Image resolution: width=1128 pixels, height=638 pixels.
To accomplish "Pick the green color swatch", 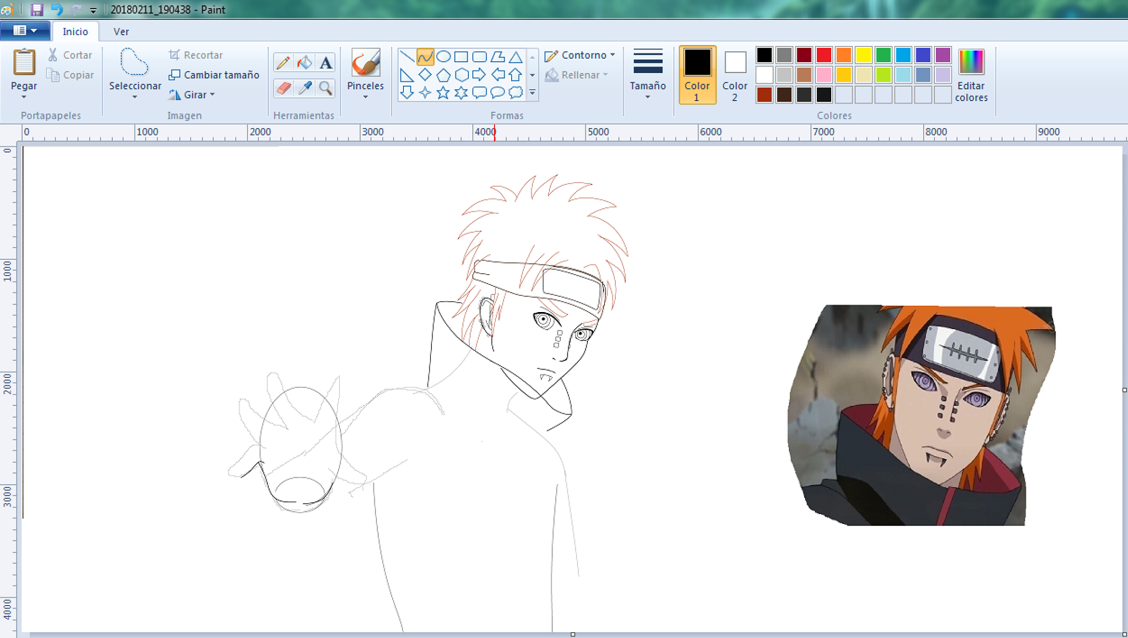I will coord(883,55).
